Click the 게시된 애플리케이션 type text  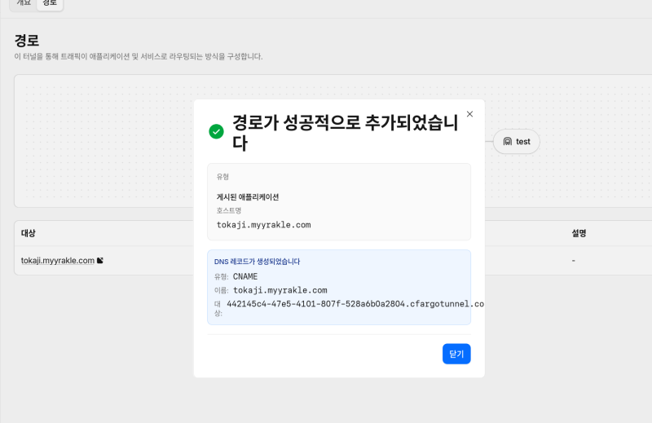pyautogui.click(x=248, y=197)
